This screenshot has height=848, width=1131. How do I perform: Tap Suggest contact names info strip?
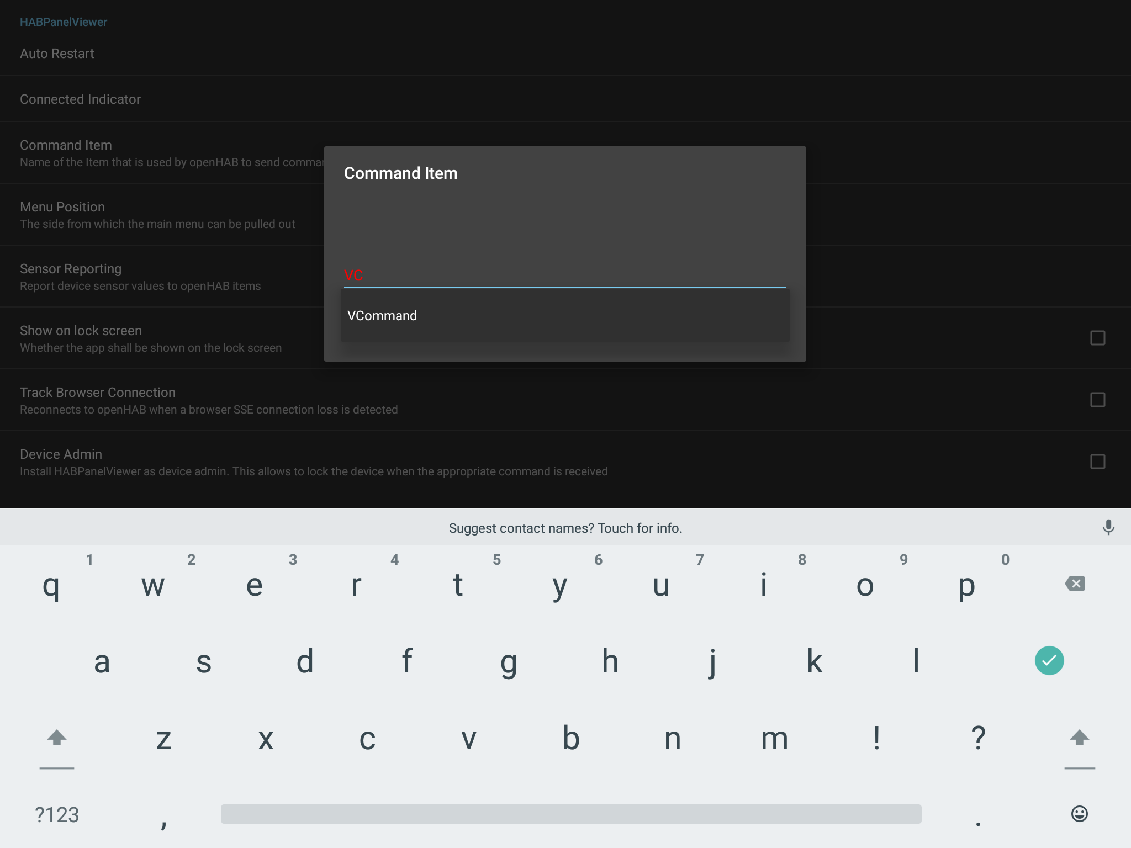(x=565, y=528)
